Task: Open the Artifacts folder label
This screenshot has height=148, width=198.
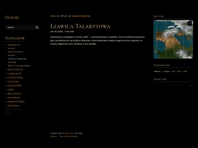Action: (14, 45)
